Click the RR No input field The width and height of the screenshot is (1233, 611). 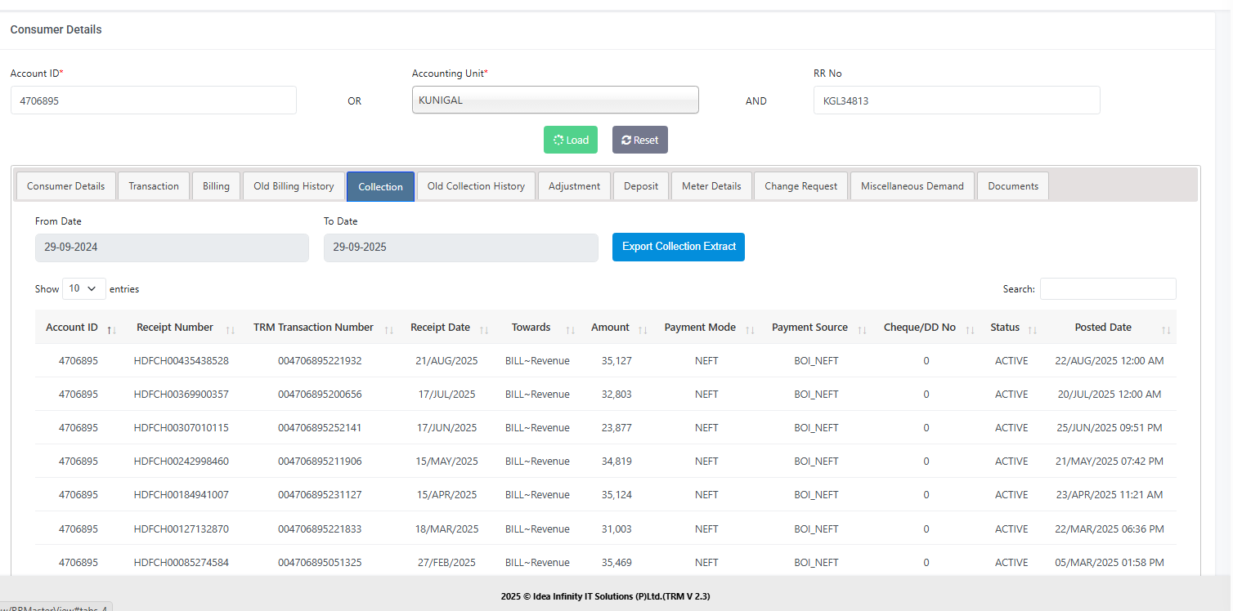pos(957,101)
